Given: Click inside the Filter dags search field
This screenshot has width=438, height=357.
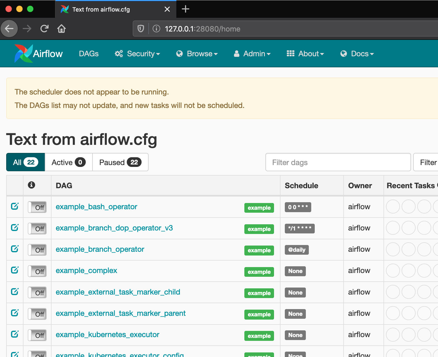Looking at the screenshot, I should coord(338,162).
